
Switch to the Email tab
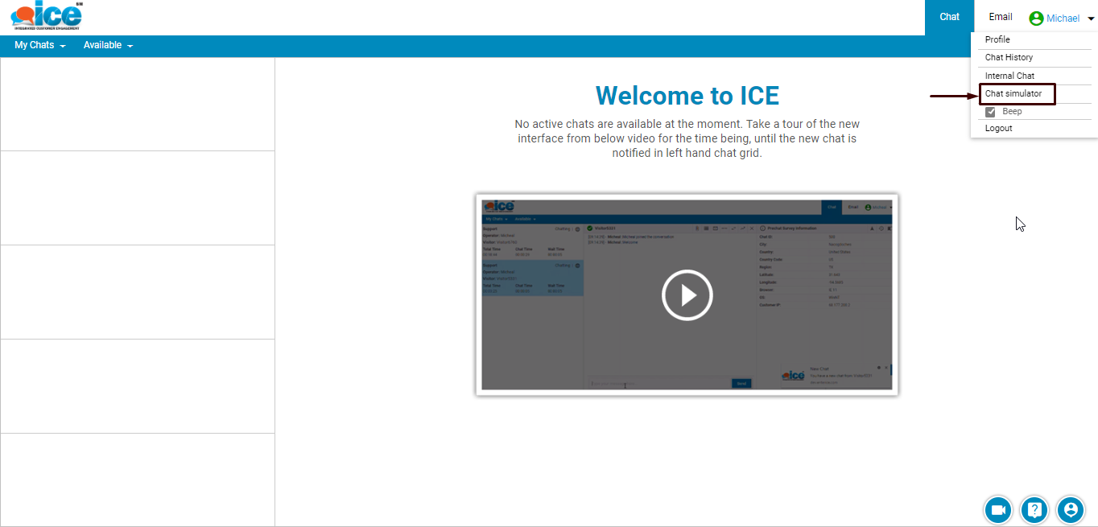(1001, 17)
